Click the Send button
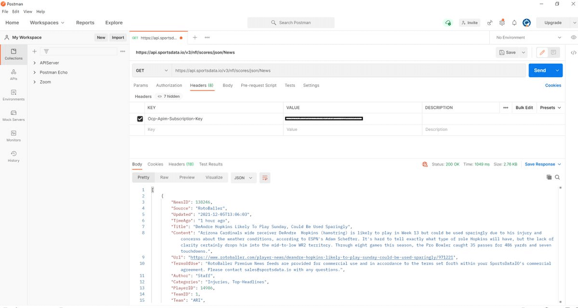578x308 pixels. (x=539, y=70)
